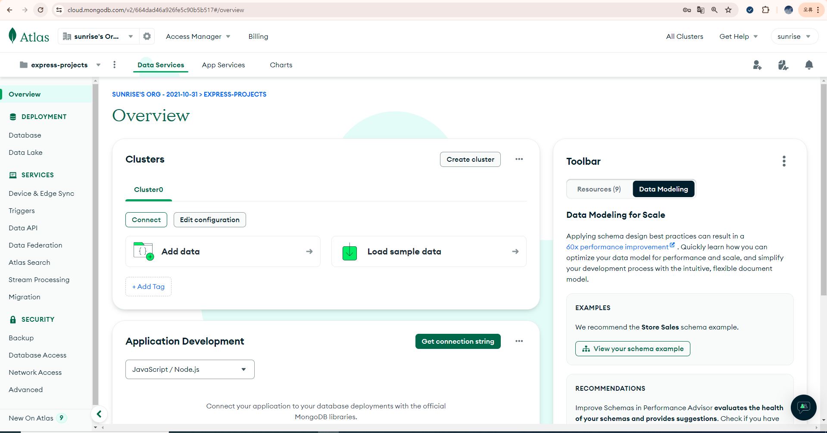Click SUNRISE'S ORG breadcrumb link
Screen dimensions: 827x433
[x=155, y=94]
